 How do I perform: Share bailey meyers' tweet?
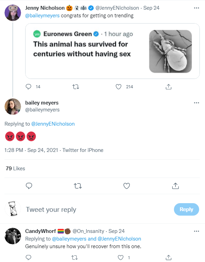coord(175,186)
